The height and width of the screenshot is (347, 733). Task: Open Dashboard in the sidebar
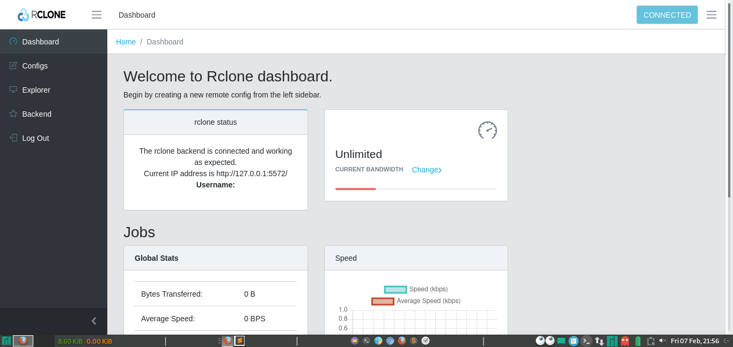[54, 42]
